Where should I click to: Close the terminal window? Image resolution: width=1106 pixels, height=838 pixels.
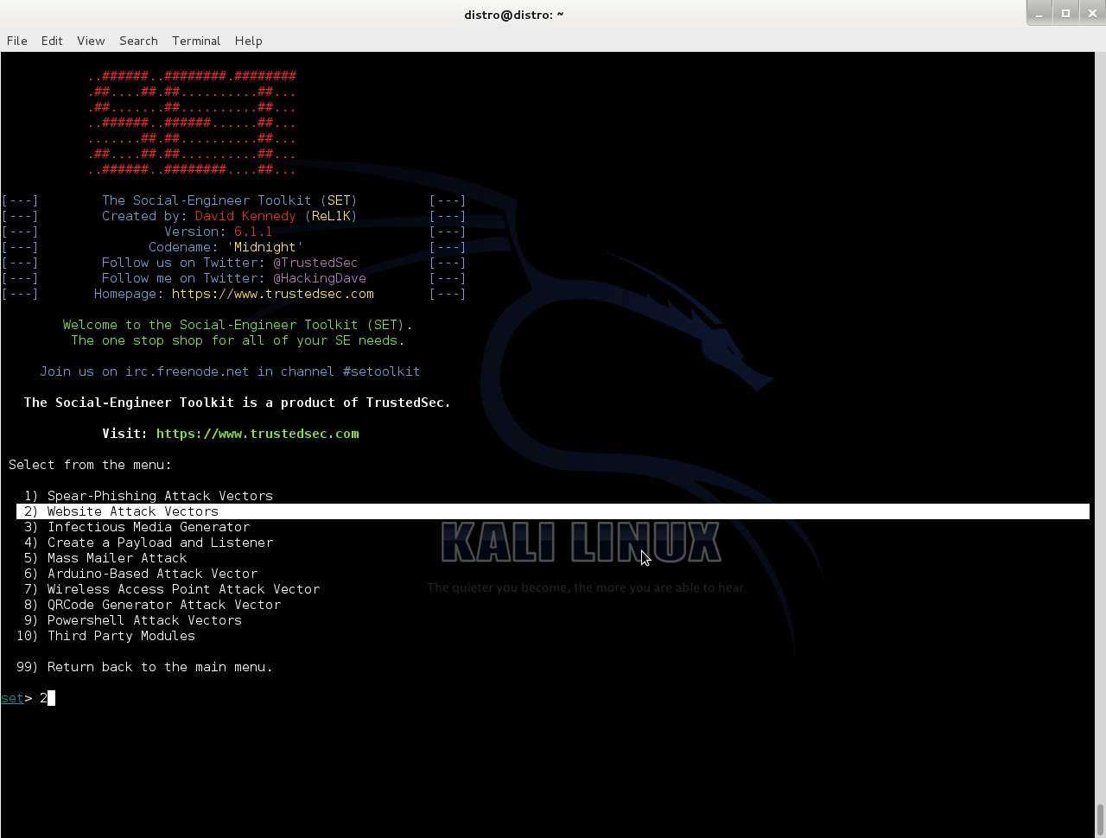pos(1091,13)
